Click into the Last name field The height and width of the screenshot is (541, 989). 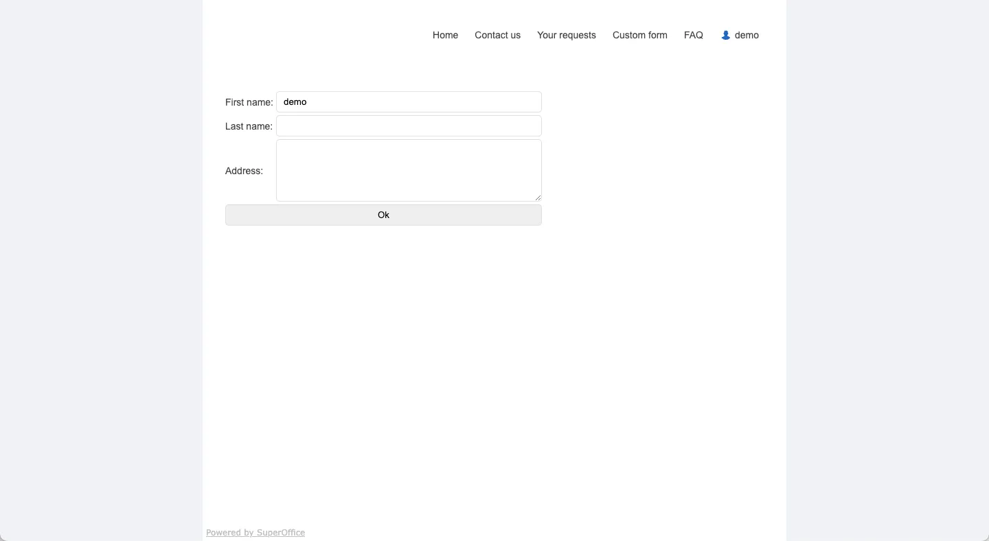coord(409,126)
